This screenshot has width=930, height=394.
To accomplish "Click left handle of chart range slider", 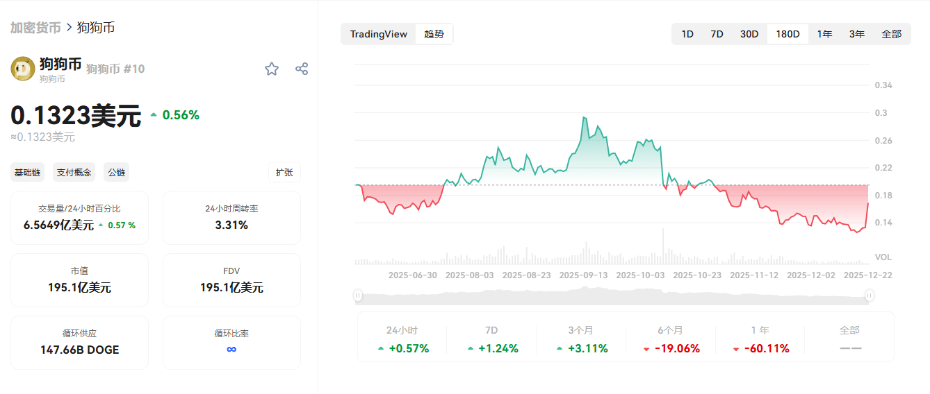I will tap(358, 295).
